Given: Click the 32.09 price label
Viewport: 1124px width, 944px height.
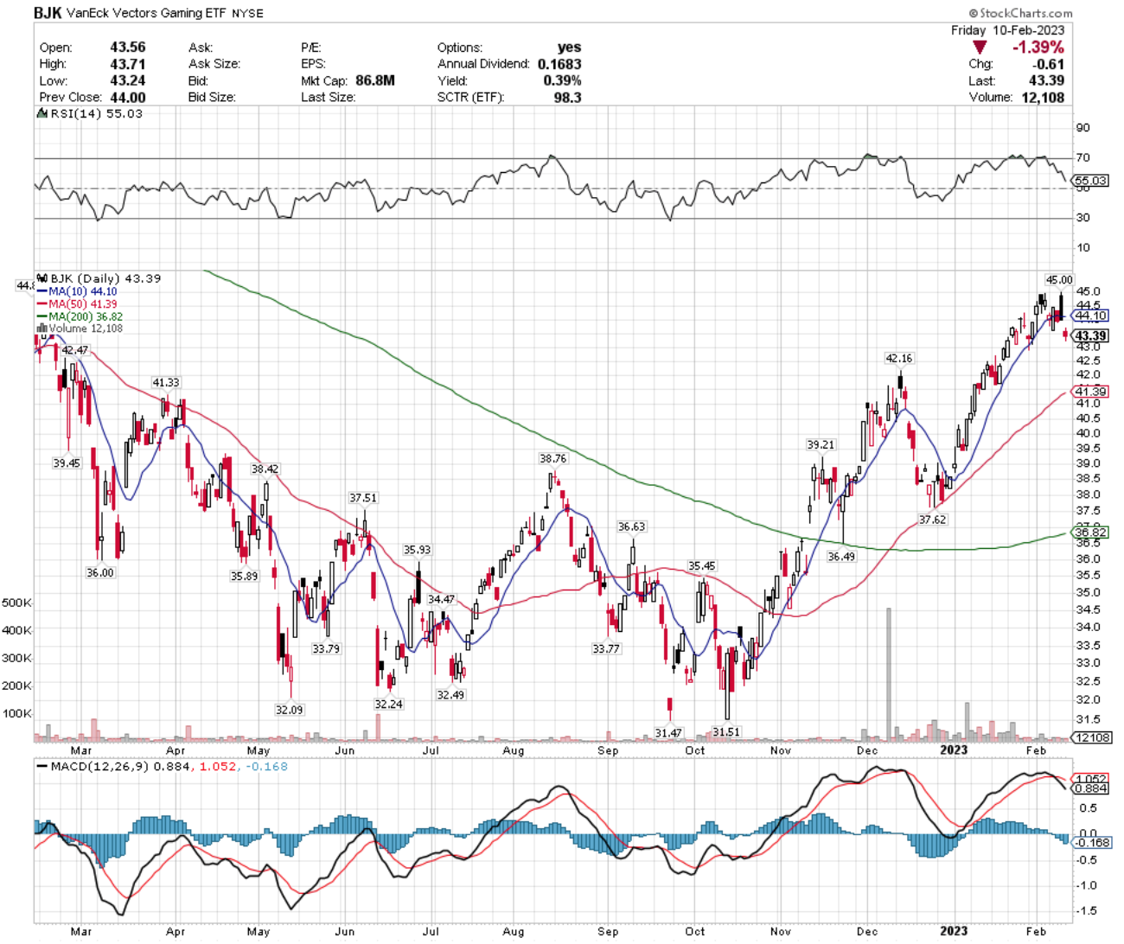Looking at the screenshot, I should [290, 710].
